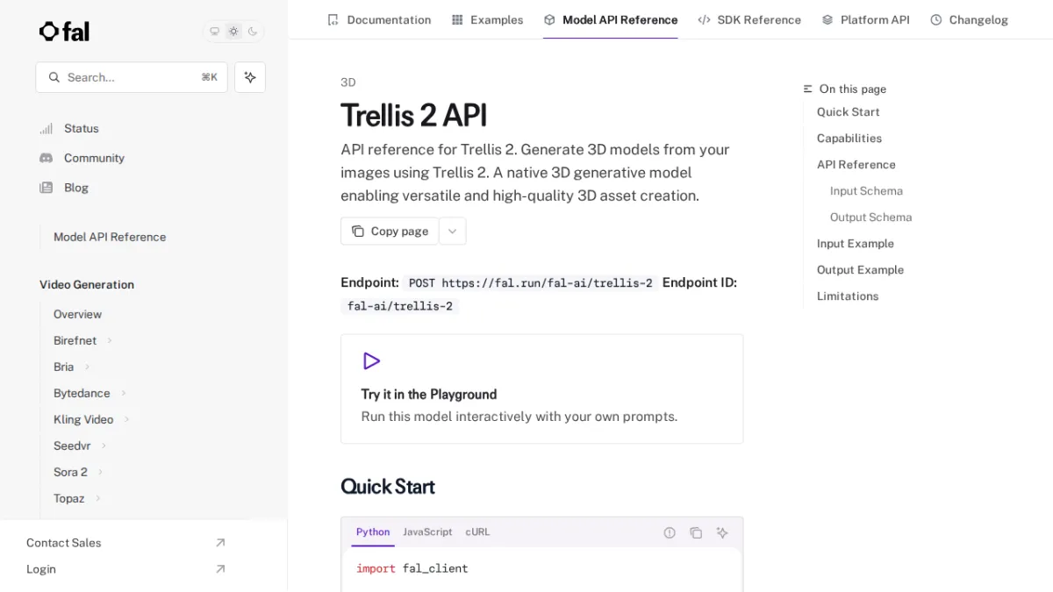1053x592 pixels.
Task: Open the Try it in the Playground card
Action: pyautogui.click(x=541, y=389)
